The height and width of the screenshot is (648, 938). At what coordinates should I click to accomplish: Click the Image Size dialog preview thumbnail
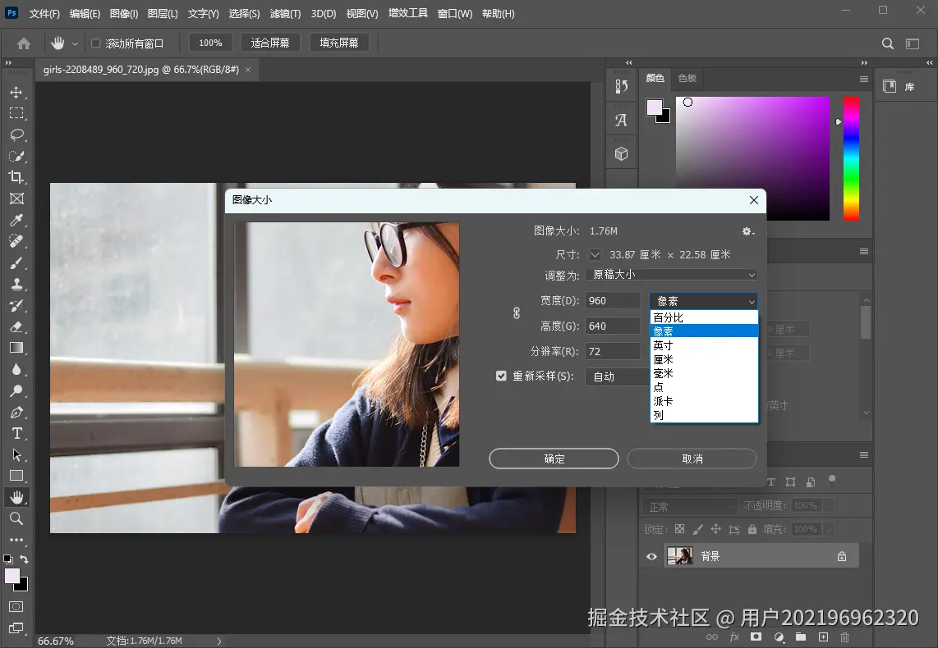(x=347, y=345)
